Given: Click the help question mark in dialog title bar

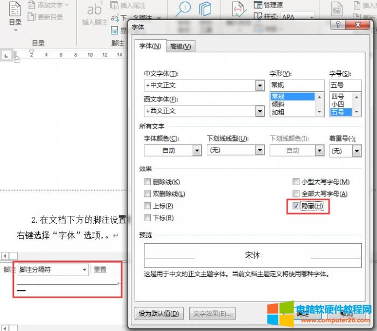Looking at the screenshot, I should coord(338,25).
